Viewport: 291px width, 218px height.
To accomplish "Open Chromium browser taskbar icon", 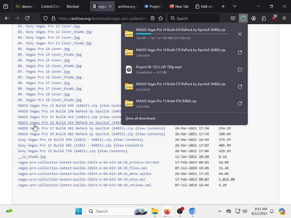I will coord(192,211).
